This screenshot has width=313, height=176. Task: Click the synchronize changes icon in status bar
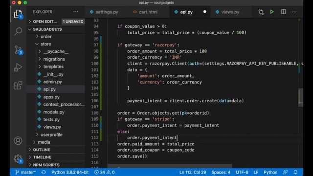[44, 172]
